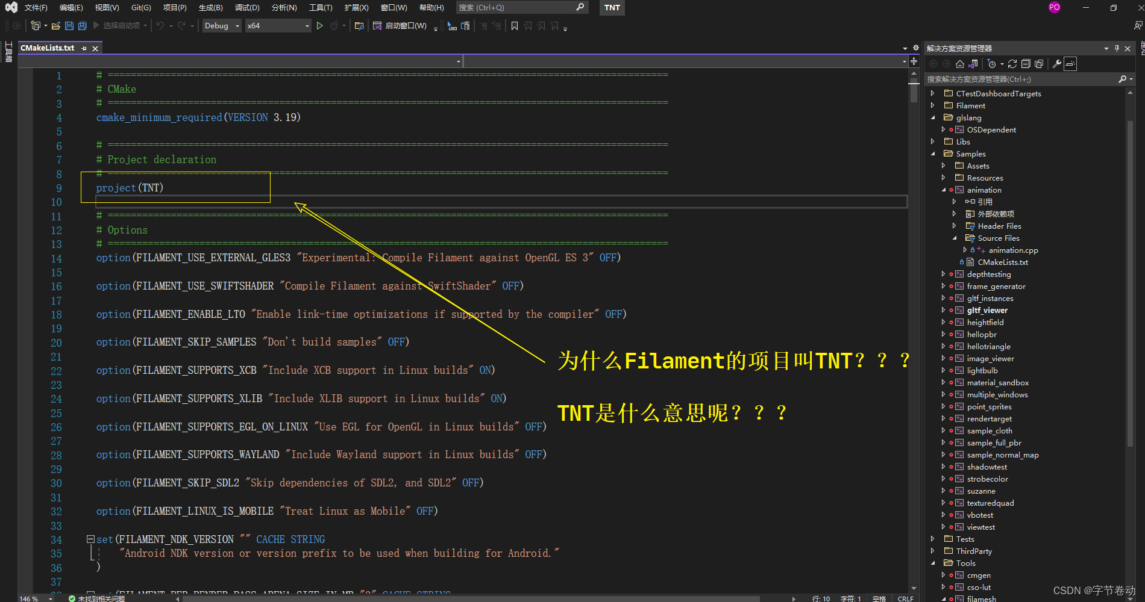
Task: Click the undo arrow icon
Action: coord(160,26)
